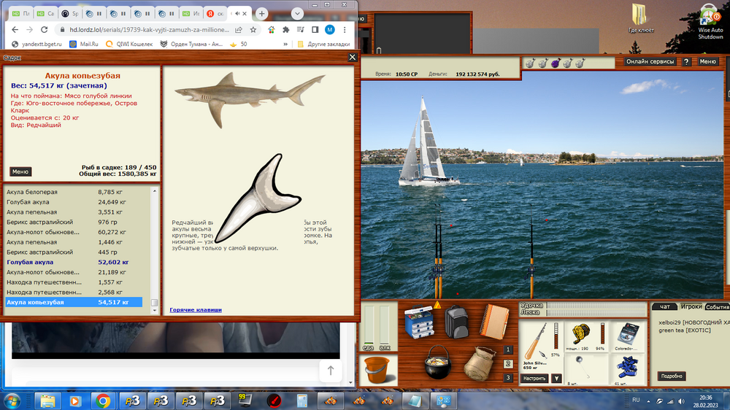Open the orange notebook icon
Screen dimensions: 730x410
[494, 321]
